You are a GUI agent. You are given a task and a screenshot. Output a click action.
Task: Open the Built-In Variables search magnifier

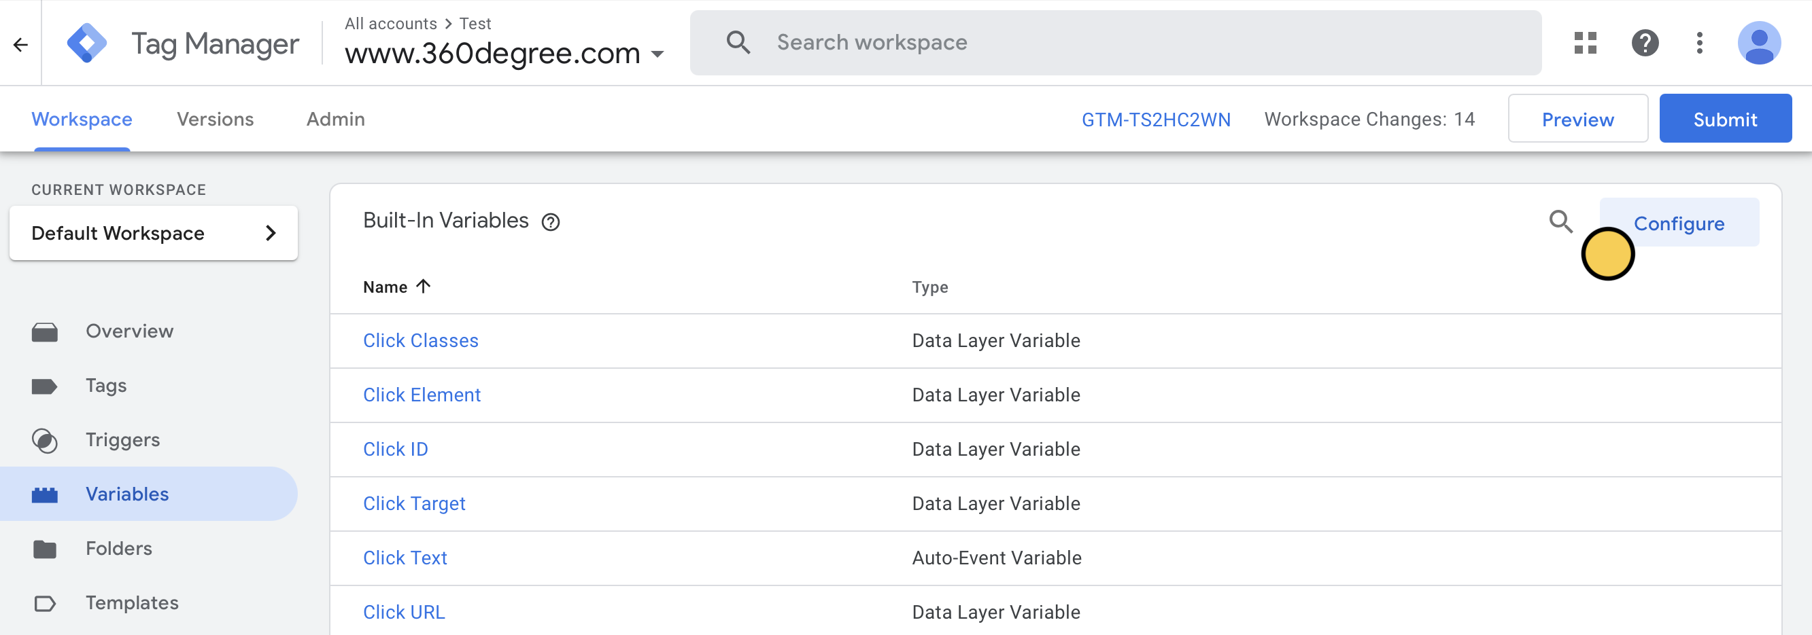[1562, 221]
